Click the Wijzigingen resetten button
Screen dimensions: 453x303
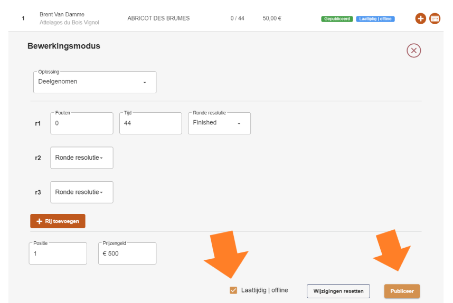pyautogui.click(x=338, y=291)
